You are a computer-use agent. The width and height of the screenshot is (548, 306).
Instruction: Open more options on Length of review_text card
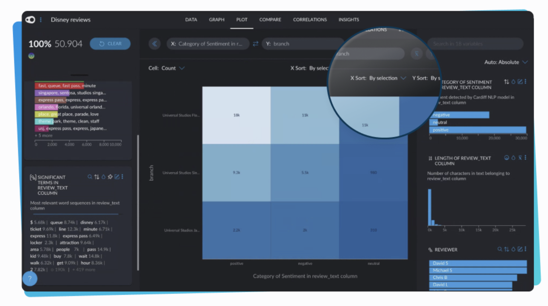tap(525, 158)
